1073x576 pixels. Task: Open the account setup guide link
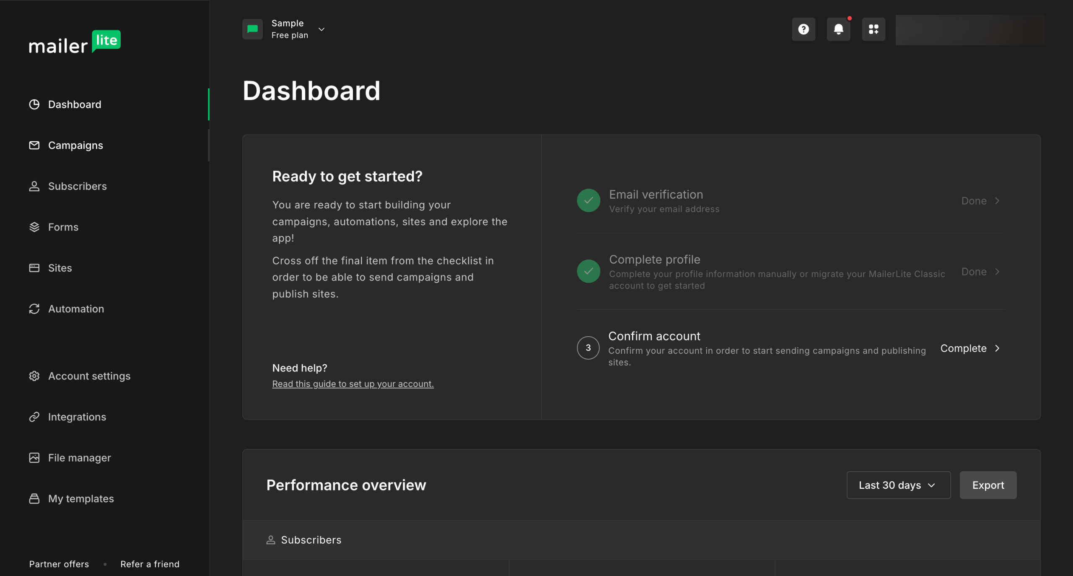pyautogui.click(x=352, y=384)
